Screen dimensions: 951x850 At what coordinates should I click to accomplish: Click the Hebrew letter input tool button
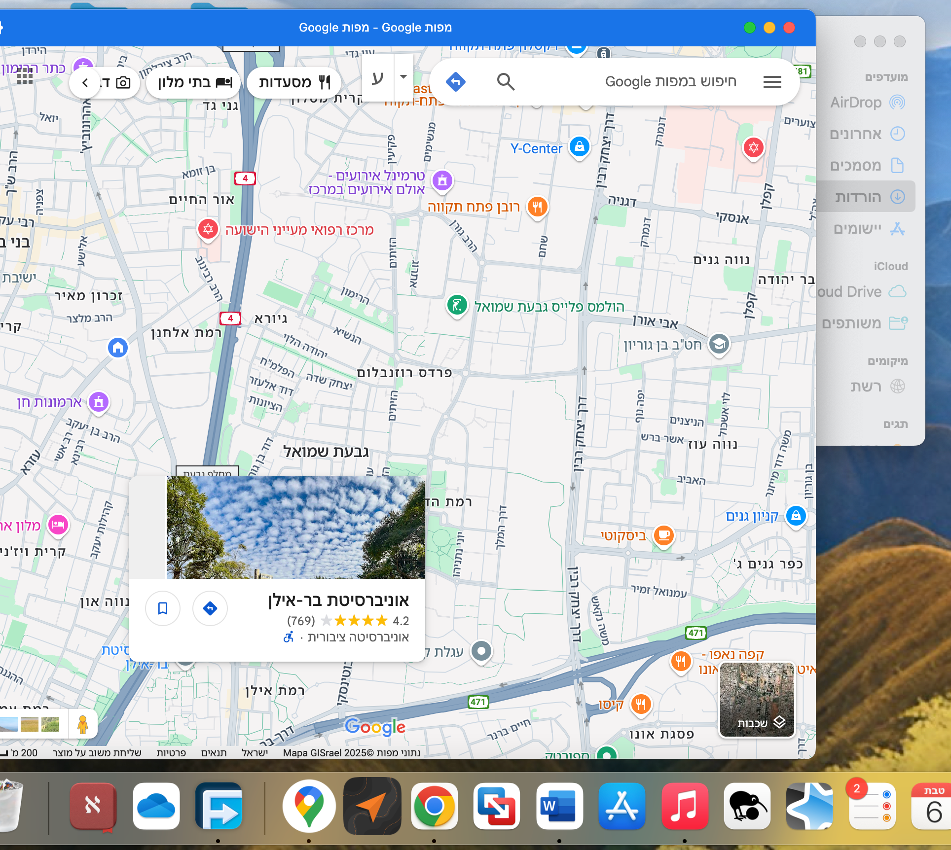tap(378, 78)
